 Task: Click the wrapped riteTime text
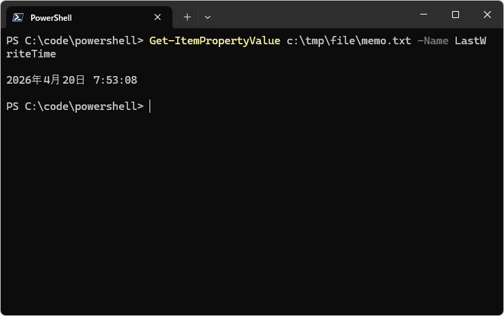(x=31, y=54)
